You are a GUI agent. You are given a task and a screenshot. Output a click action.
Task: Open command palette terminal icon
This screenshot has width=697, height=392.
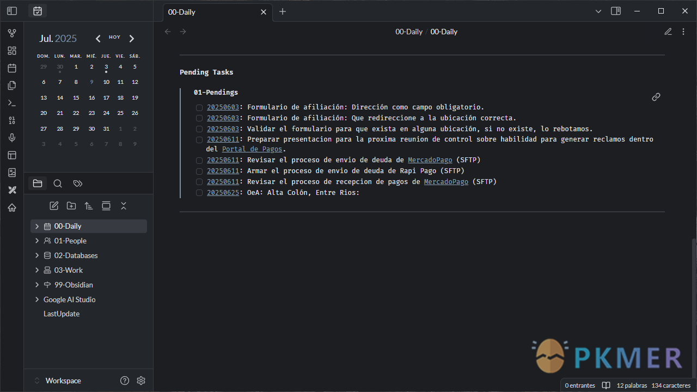coord(12,103)
